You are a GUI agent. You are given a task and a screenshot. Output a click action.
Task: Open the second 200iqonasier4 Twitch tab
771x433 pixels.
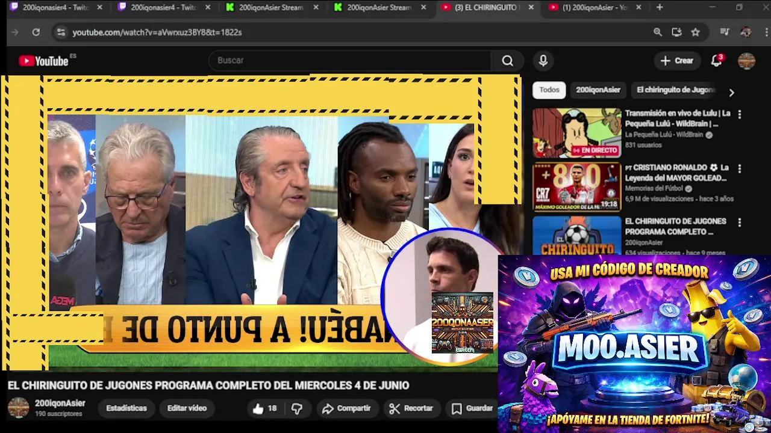[x=163, y=8]
